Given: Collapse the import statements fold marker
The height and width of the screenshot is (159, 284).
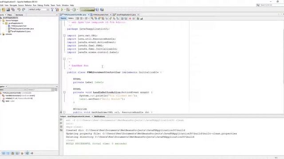Looking at the screenshot, I should (x=64, y=35).
